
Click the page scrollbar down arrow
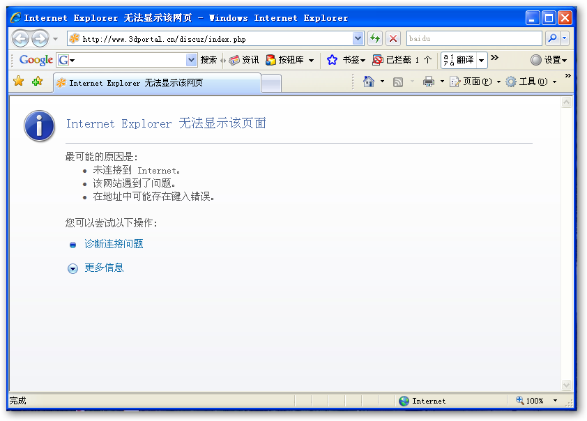[566, 385]
